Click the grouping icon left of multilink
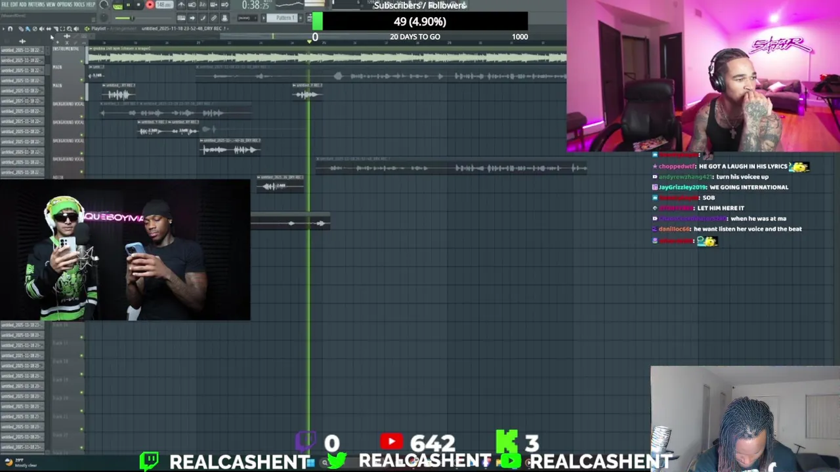 [203, 18]
